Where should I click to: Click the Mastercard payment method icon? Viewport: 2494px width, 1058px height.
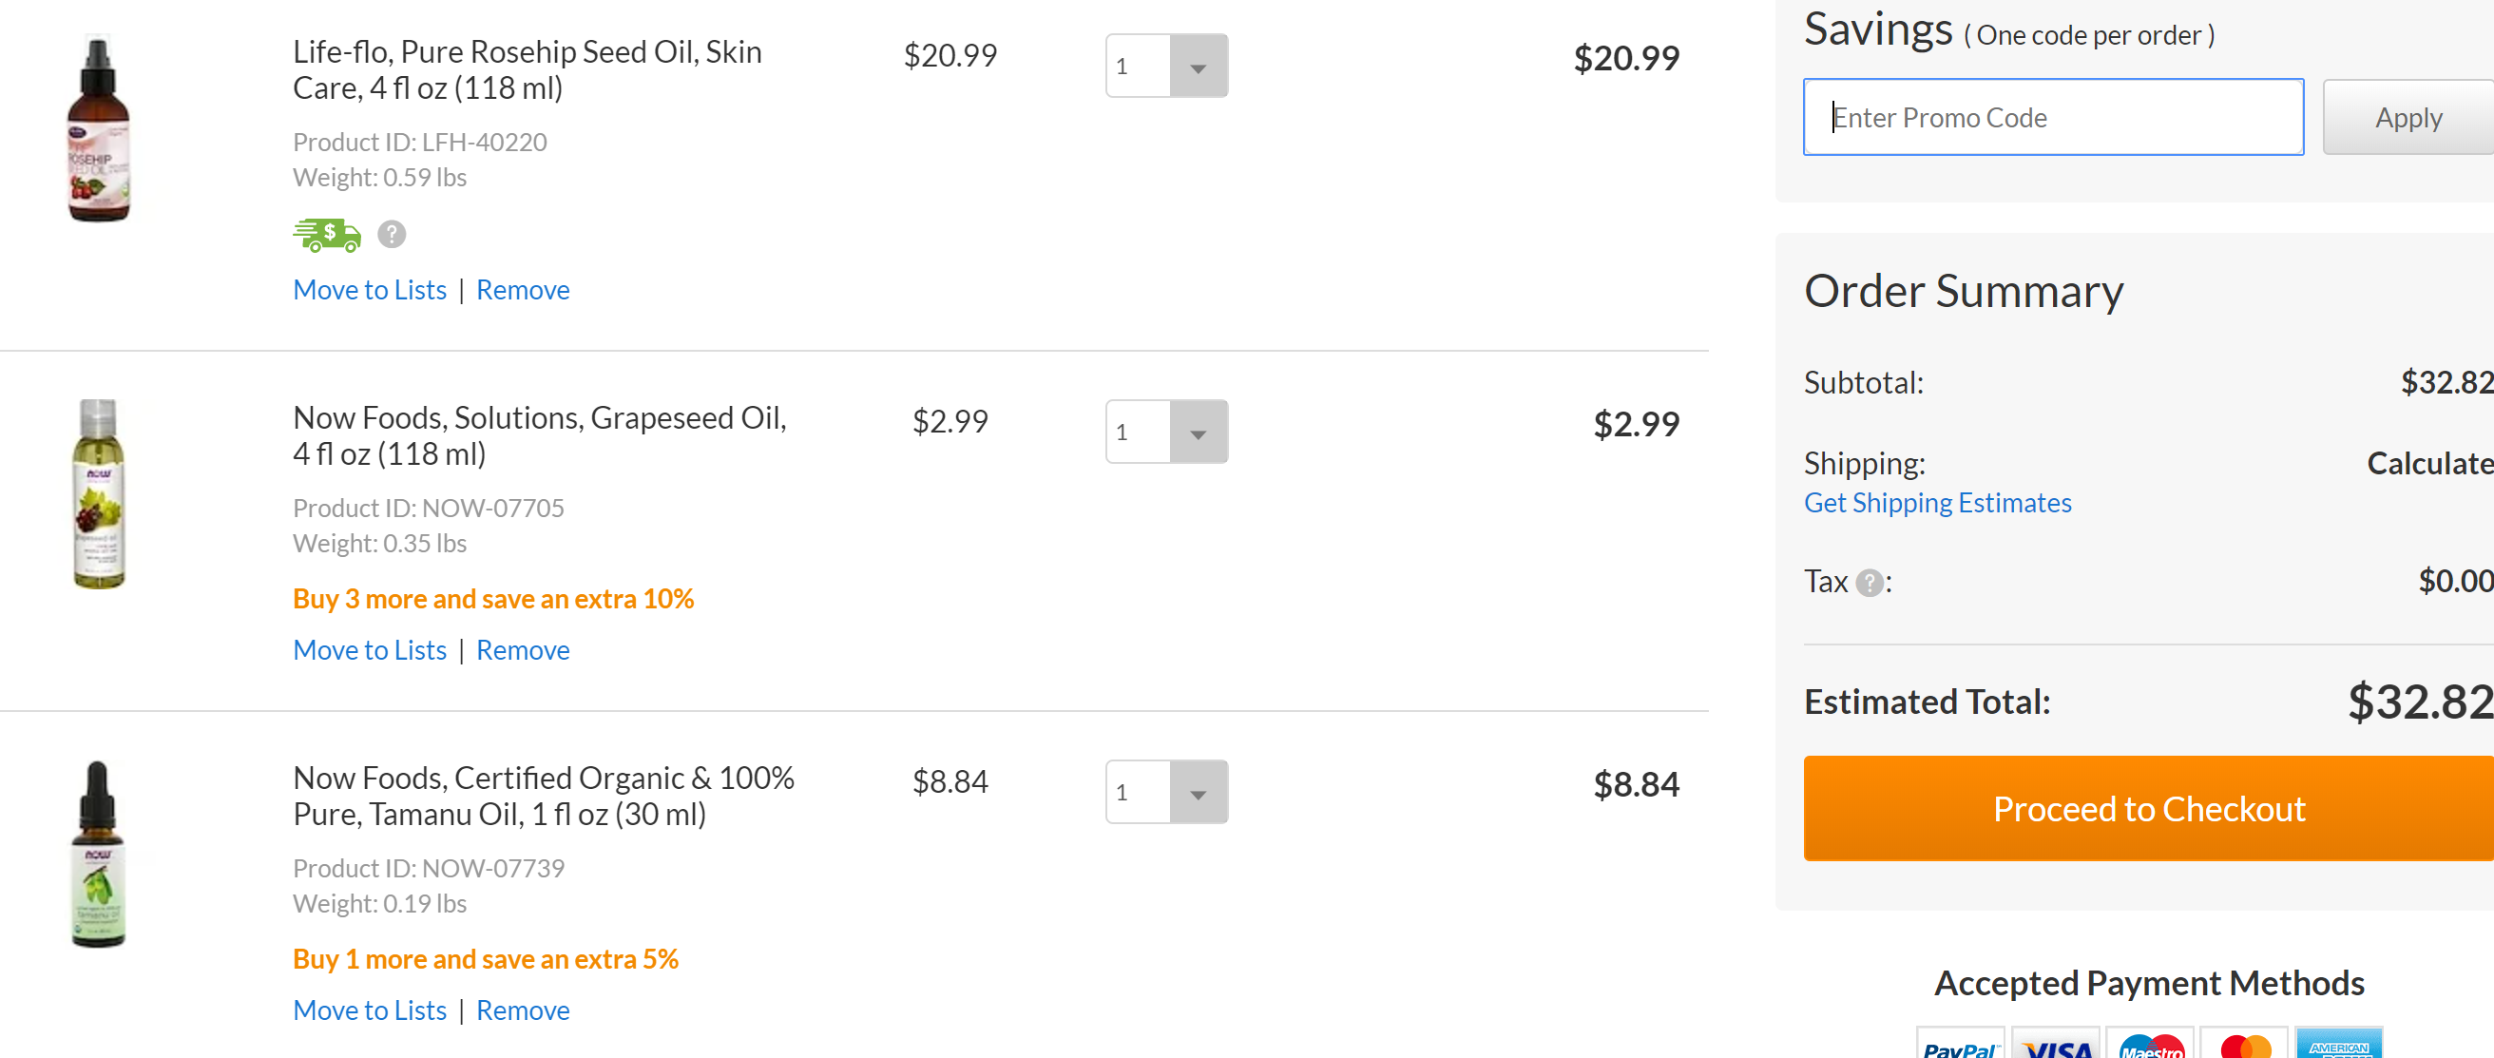point(2244,1045)
